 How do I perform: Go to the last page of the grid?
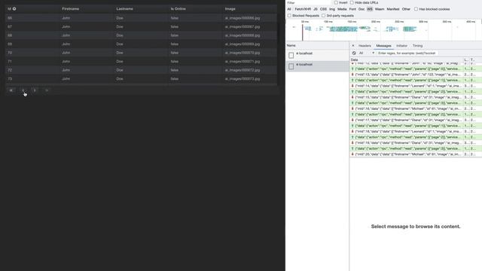(47, 90)
